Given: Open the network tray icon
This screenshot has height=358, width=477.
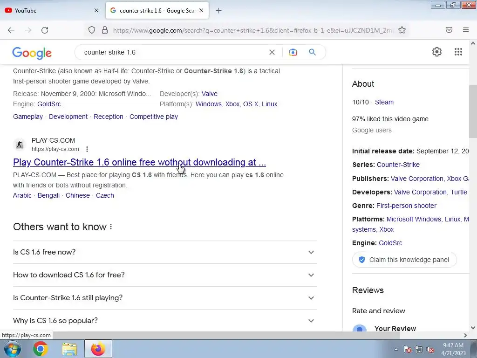Looking at the screenshot, I should click(x=419, y=350).
